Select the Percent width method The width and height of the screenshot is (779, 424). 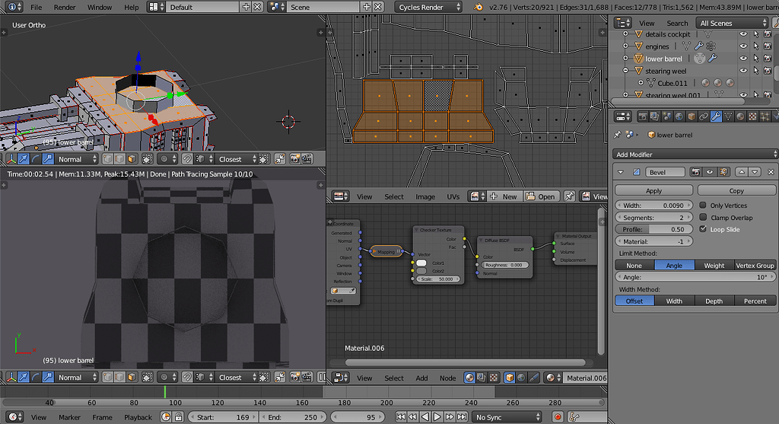point(755,301)
